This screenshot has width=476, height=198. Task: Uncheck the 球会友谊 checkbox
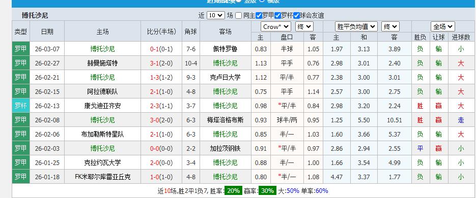[297, 15]
